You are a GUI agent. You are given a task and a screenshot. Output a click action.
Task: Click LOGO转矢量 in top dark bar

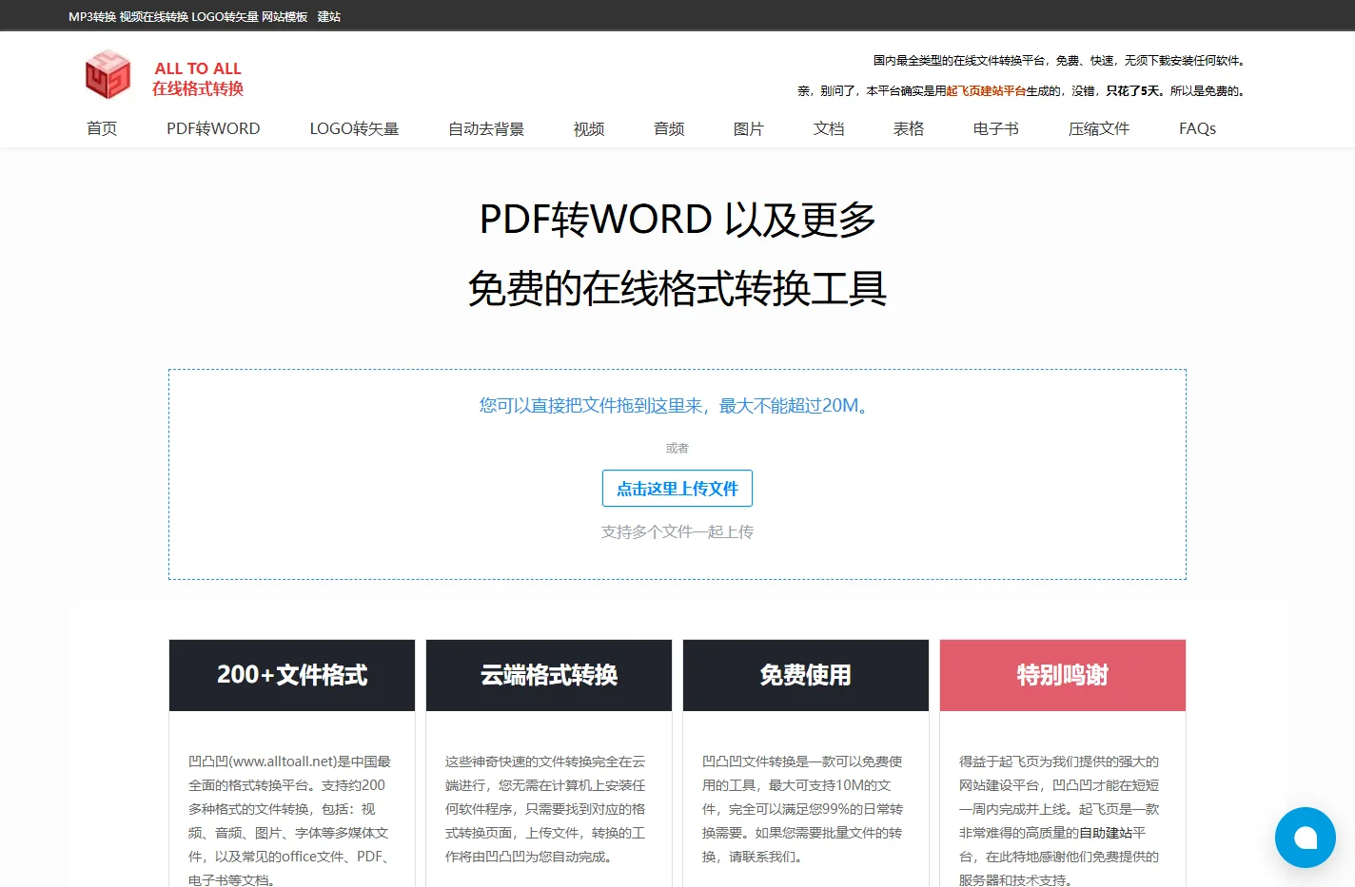225,16
